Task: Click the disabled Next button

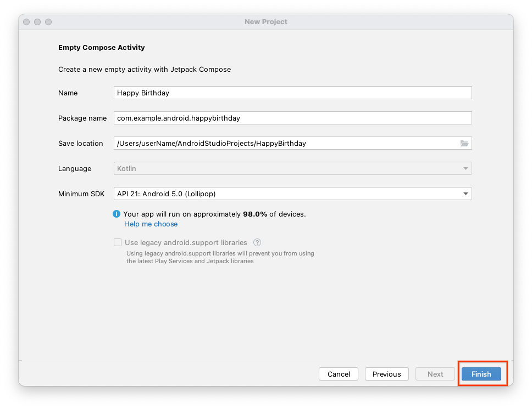Action: 435,374
